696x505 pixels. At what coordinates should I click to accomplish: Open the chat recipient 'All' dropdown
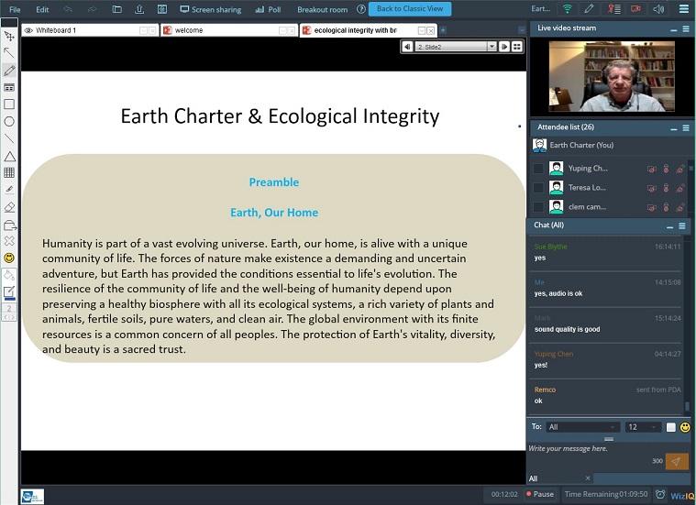(582, 427)
